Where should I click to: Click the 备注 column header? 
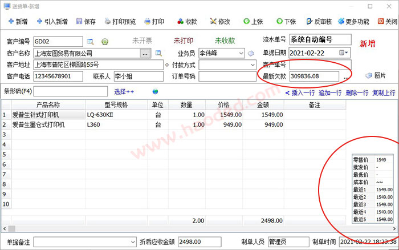point(315,105)
